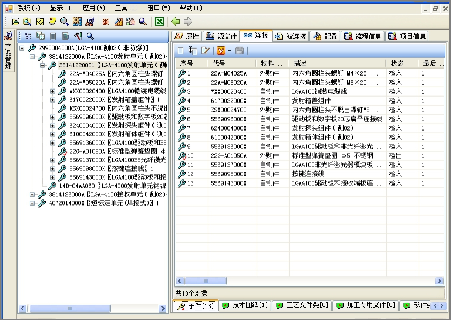Click the 状态 column header
451x321 pixels.
click(x=398, y=64)
